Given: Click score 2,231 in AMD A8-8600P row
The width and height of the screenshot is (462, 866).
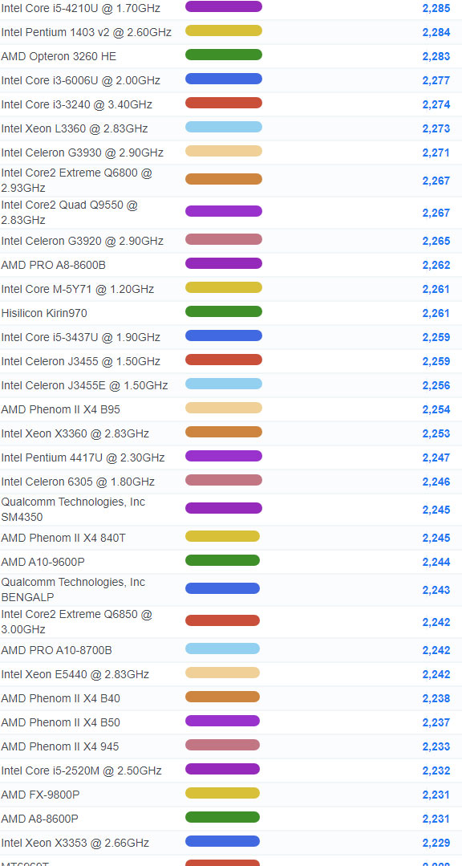Looking at the screenshot, I should tap(436, 819).
